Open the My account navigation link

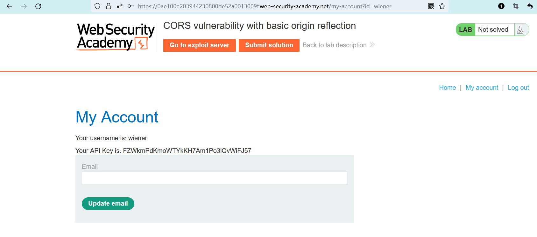tap(482, 88)
